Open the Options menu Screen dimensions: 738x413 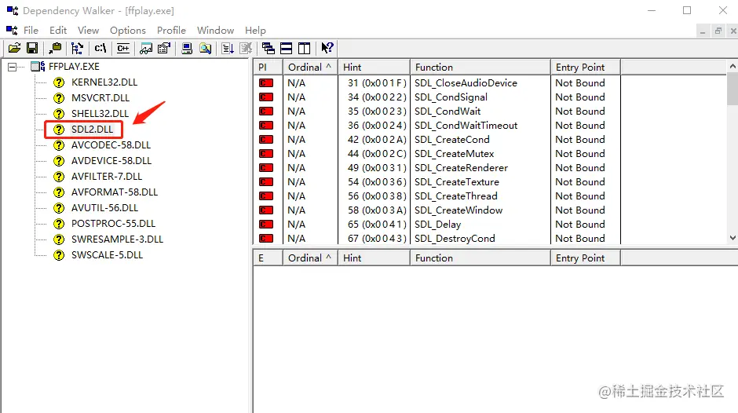pos(128,30)
